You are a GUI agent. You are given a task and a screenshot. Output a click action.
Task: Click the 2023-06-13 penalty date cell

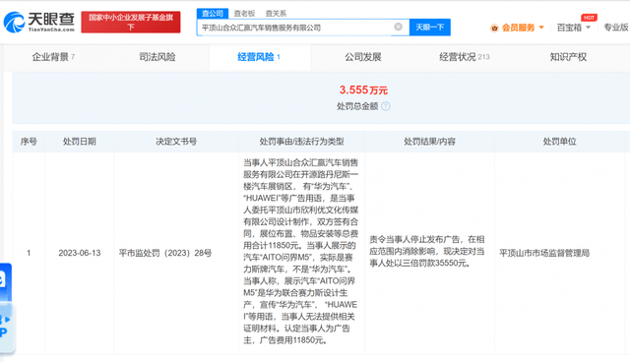[79, 253]
